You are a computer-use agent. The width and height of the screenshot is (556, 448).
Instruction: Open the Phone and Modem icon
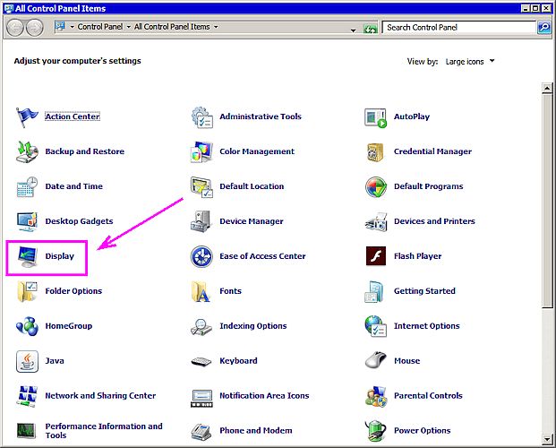pyautogui.click(x=201, y=432)
